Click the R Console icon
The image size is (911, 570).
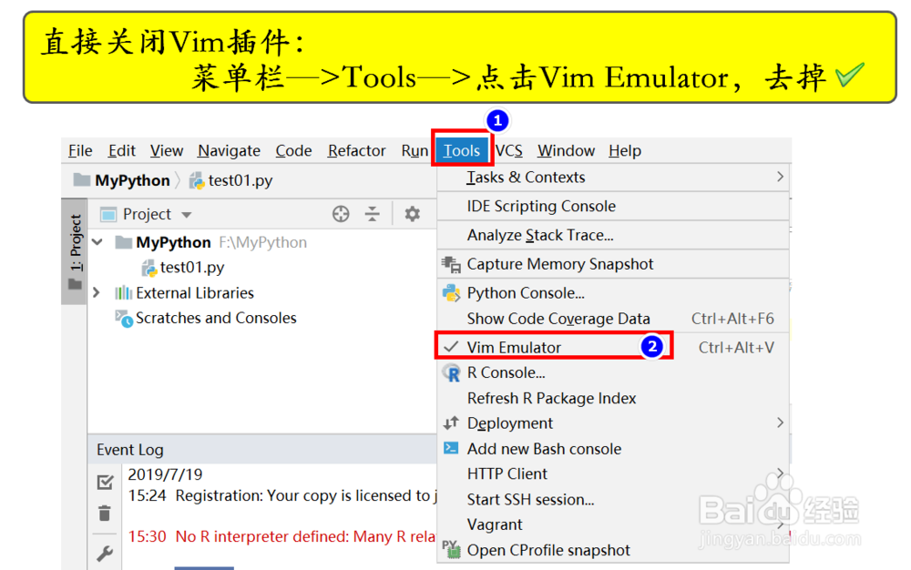452,372
